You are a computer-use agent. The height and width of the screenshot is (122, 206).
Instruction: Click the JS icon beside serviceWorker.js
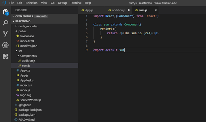coord(17,100)
